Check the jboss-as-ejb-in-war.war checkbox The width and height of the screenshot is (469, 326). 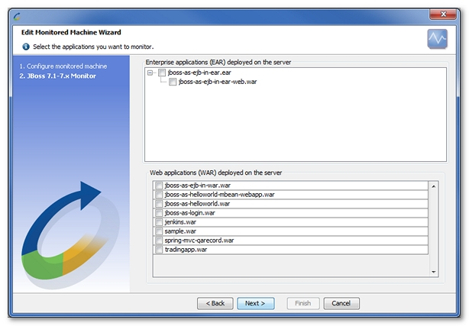point(159,186)
